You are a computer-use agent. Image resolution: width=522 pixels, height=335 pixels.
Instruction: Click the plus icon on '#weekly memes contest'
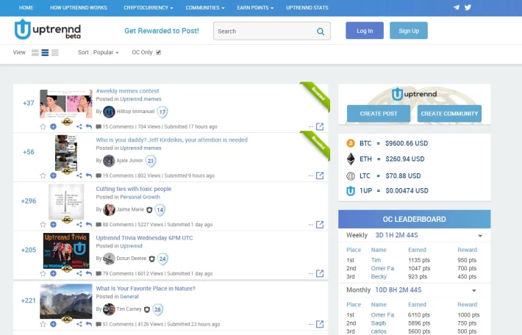(x=53, y=126)
